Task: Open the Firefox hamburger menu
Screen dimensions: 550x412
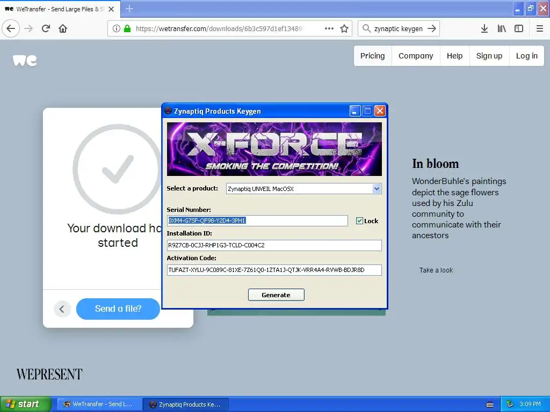Action: [x=540, y=28]
